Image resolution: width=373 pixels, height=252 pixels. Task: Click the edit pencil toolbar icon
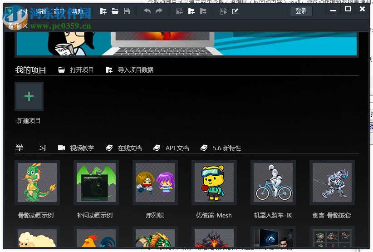235,11
